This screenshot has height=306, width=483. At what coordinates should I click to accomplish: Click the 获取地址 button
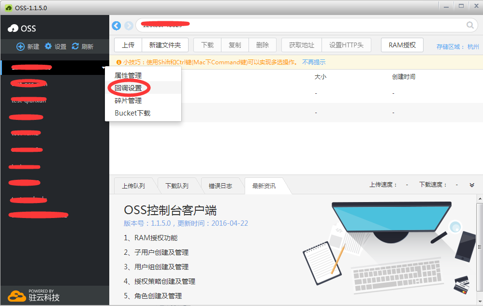(302, 45)
